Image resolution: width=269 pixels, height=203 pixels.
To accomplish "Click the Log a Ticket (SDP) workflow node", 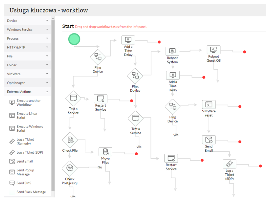I will (x=229, y=164).
